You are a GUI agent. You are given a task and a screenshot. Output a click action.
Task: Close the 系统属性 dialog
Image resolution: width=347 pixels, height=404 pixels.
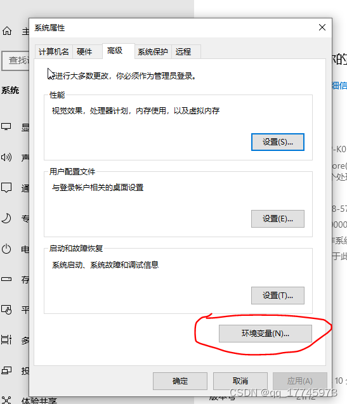click(x=322, y=27)
